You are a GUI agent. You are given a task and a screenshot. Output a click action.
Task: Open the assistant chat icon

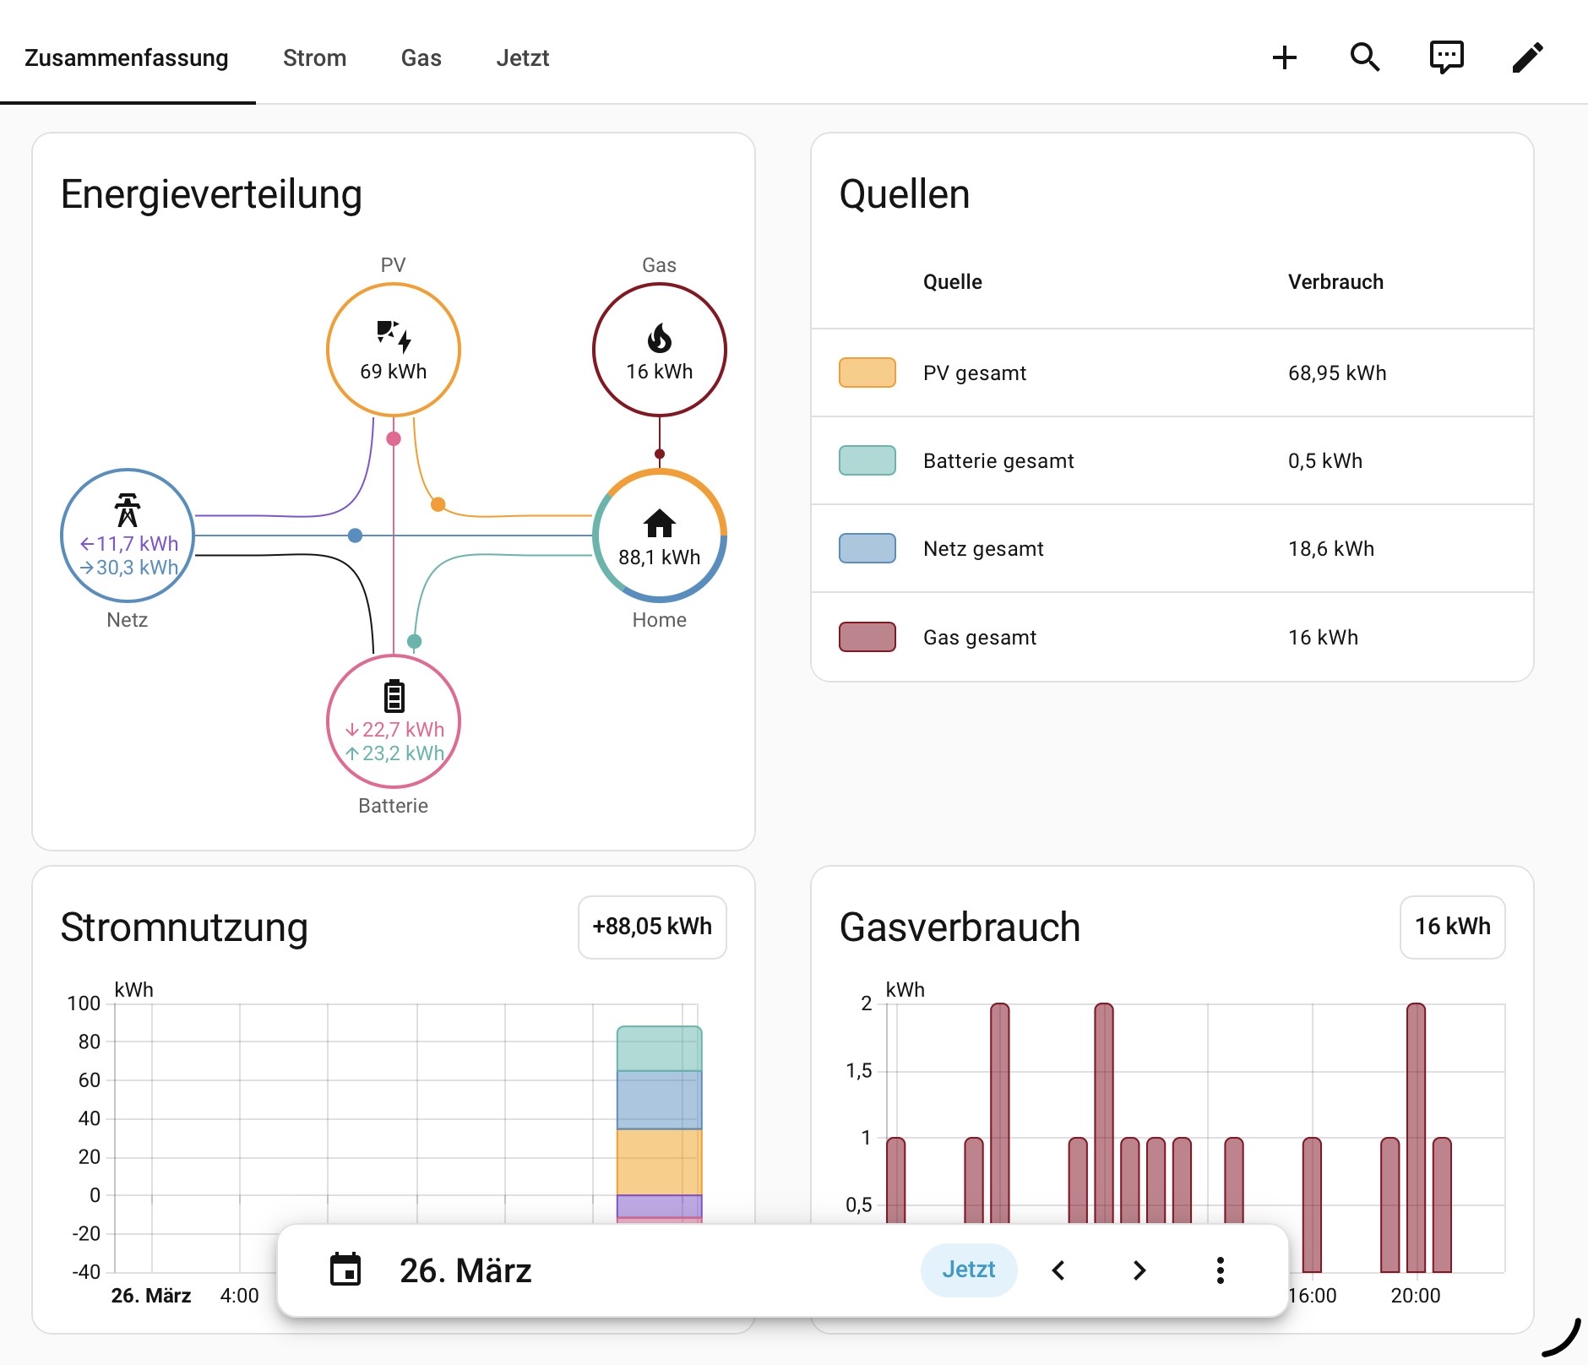1446,57
